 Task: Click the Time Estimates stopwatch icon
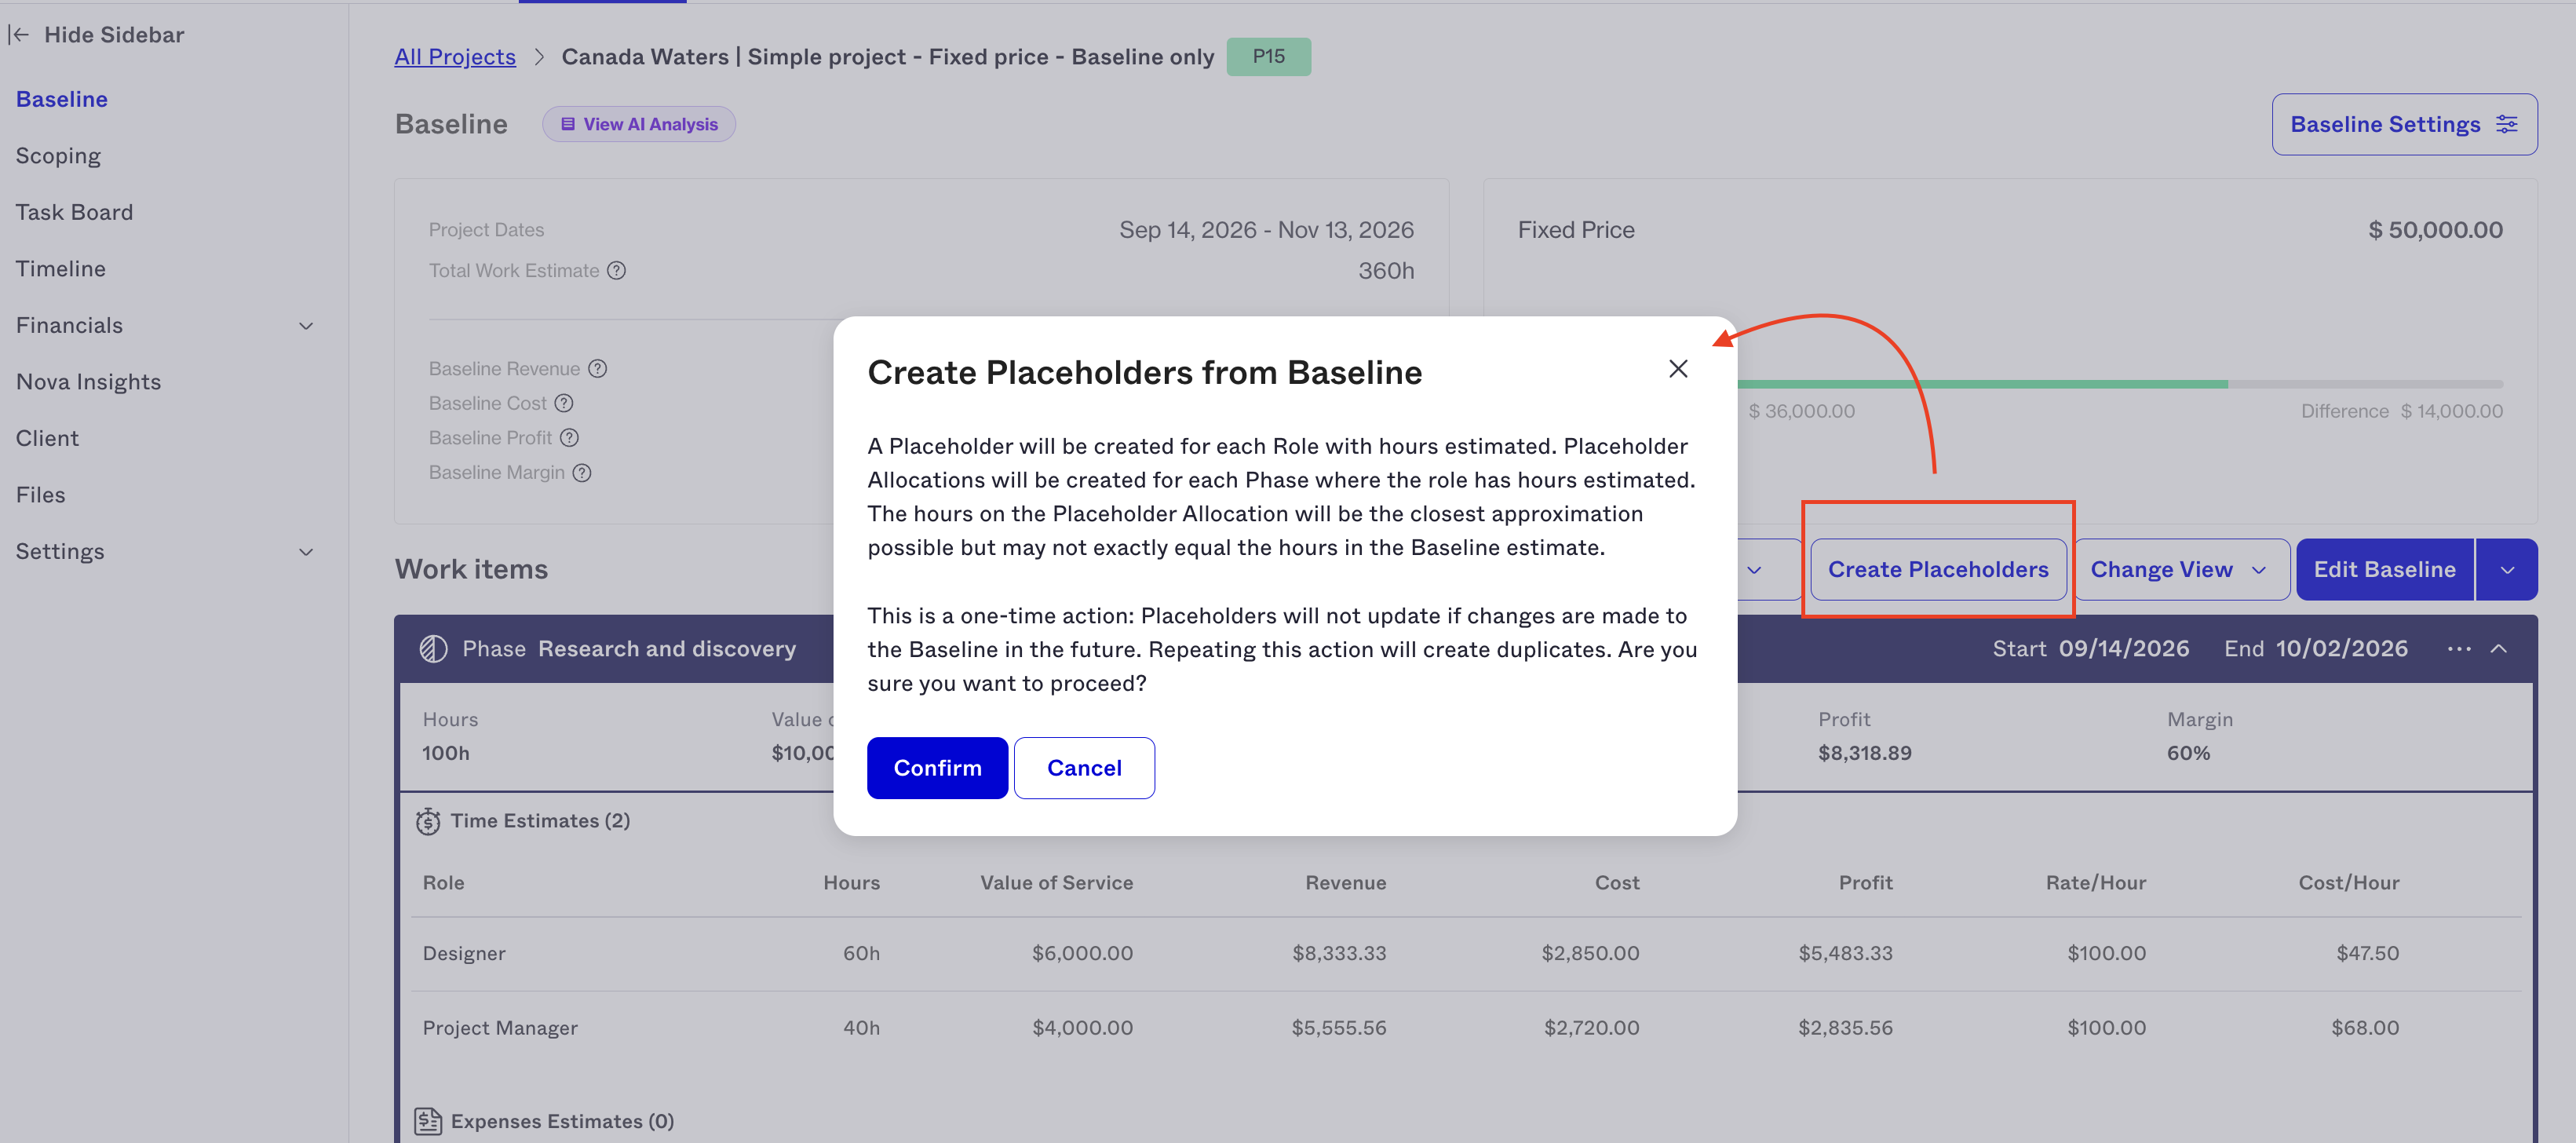(x=428, y=821)
